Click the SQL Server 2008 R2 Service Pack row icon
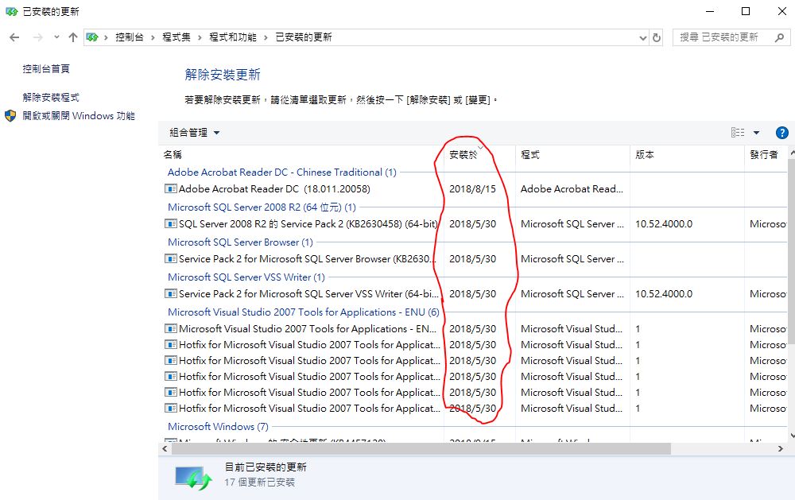Viewport: 795px width, 500px height. point(171,223)
